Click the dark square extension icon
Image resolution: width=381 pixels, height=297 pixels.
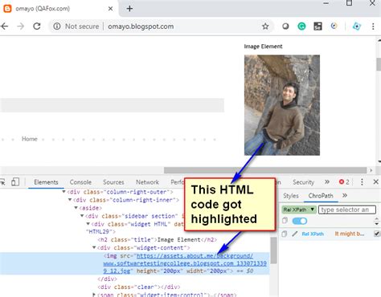coord(317,26)
